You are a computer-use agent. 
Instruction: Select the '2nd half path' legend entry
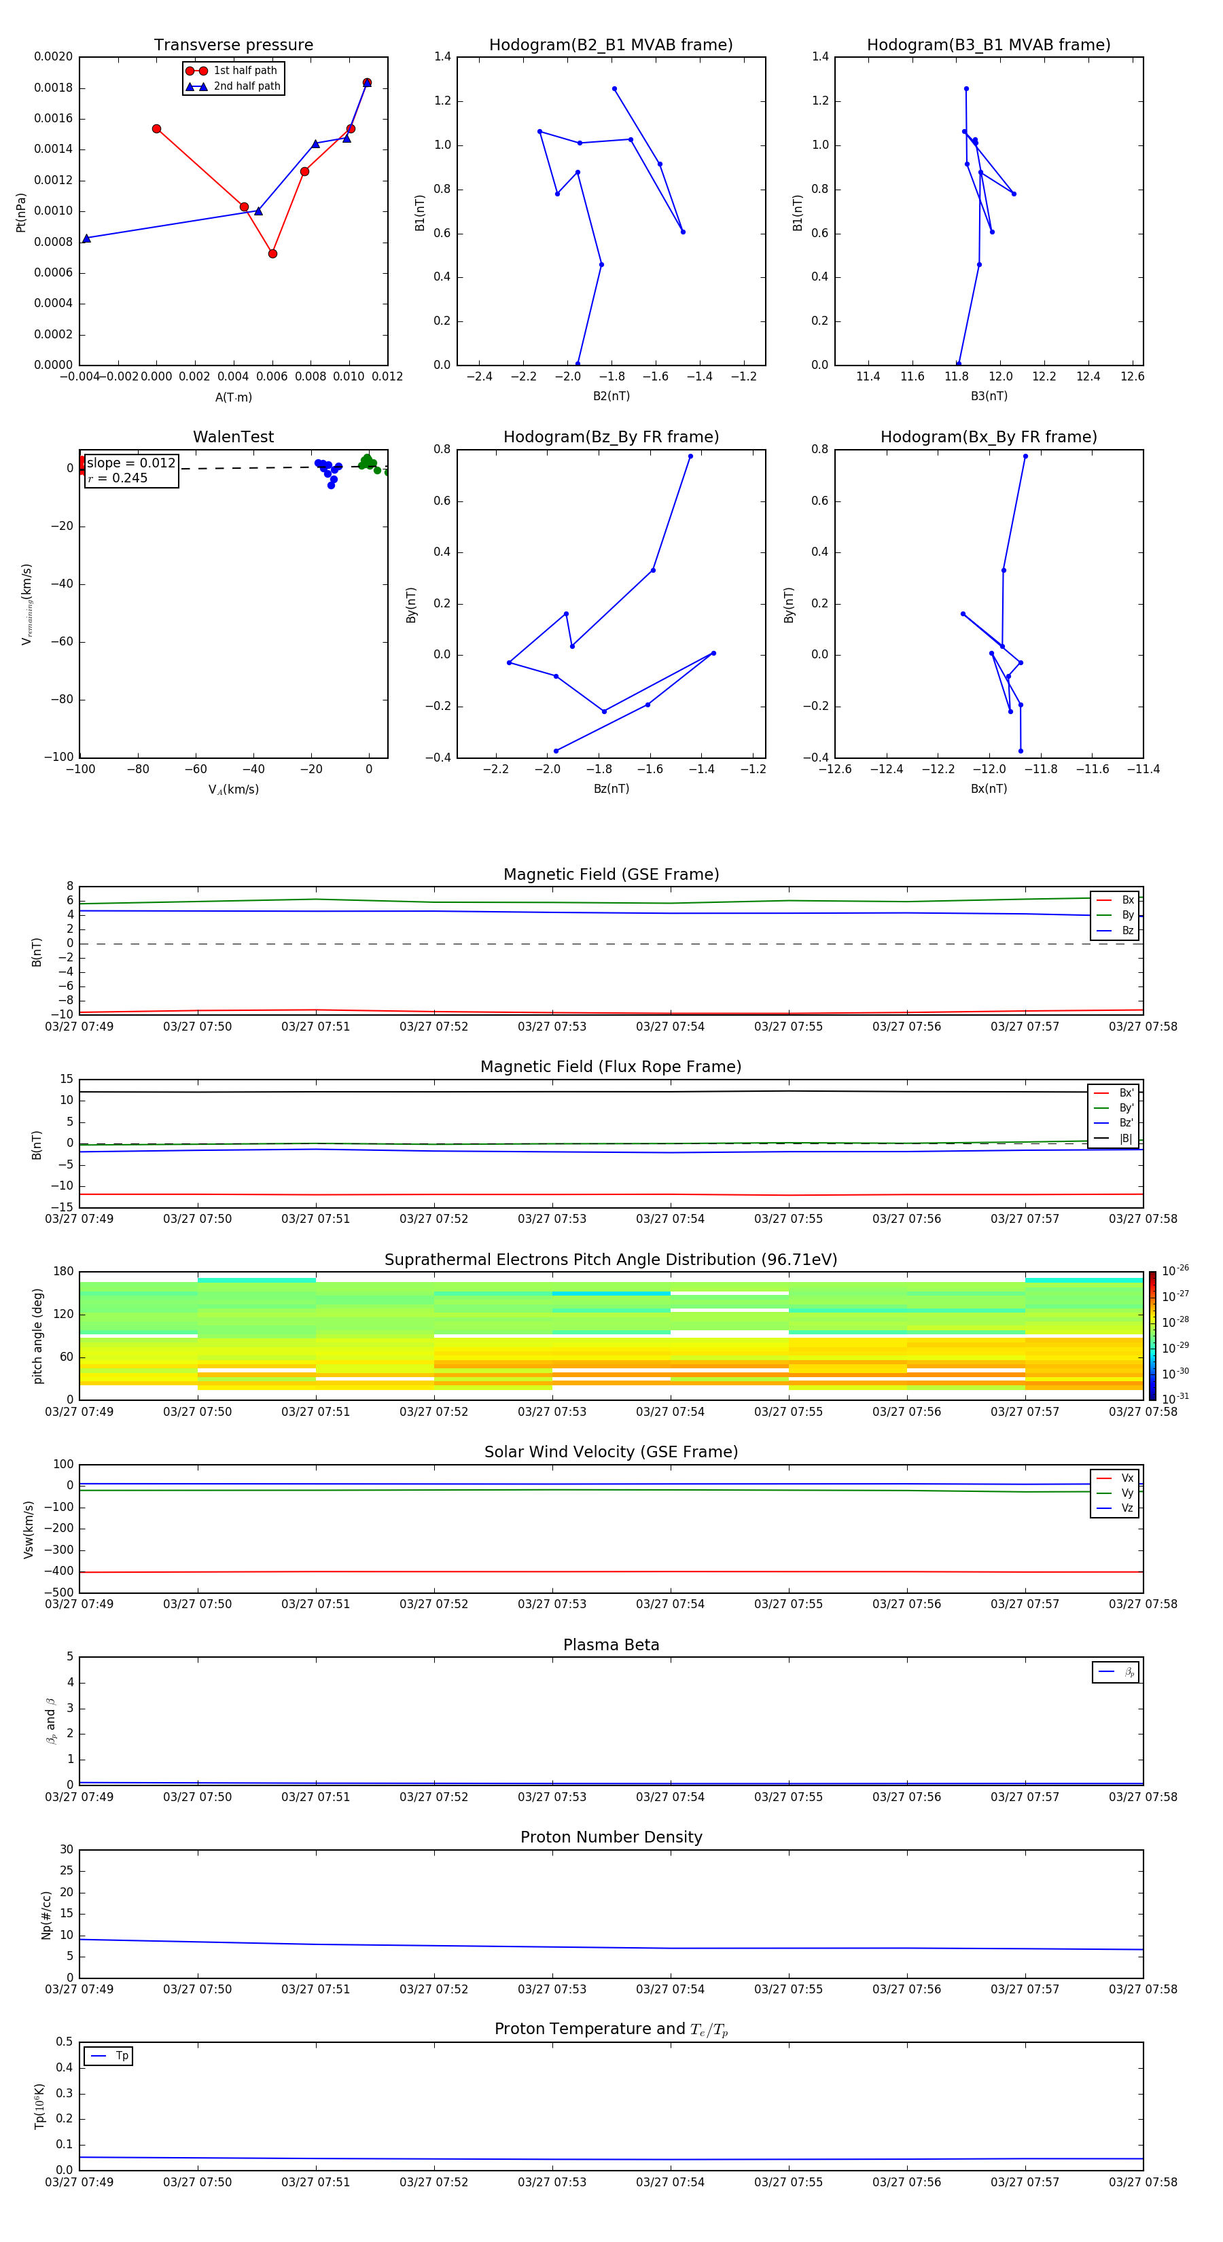tap(233, 86)
